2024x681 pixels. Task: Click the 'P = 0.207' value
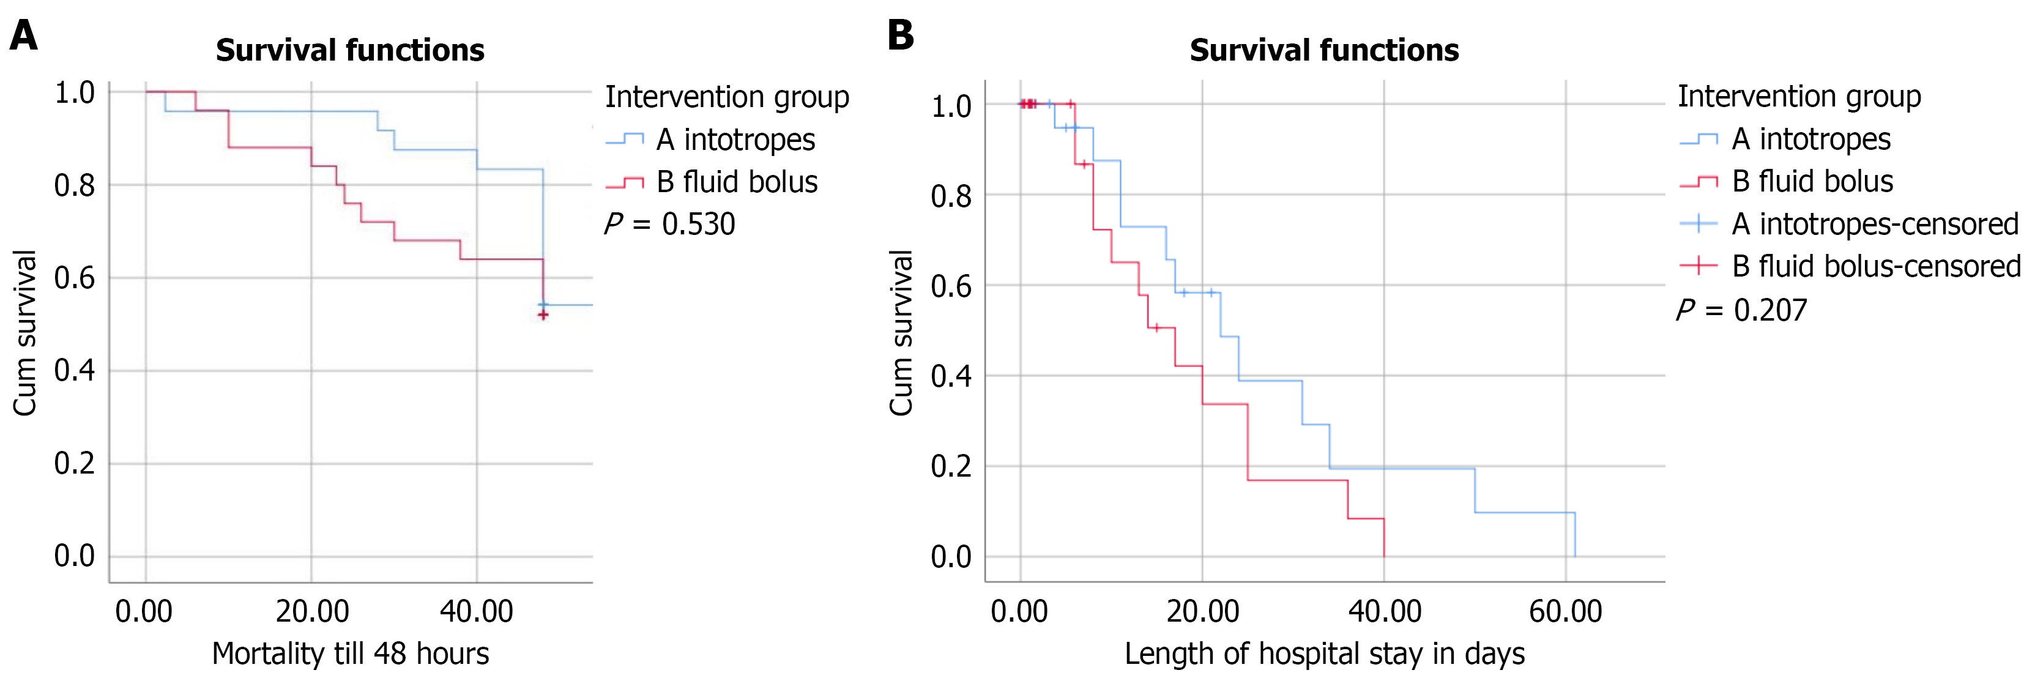[x=1742, y=310]
